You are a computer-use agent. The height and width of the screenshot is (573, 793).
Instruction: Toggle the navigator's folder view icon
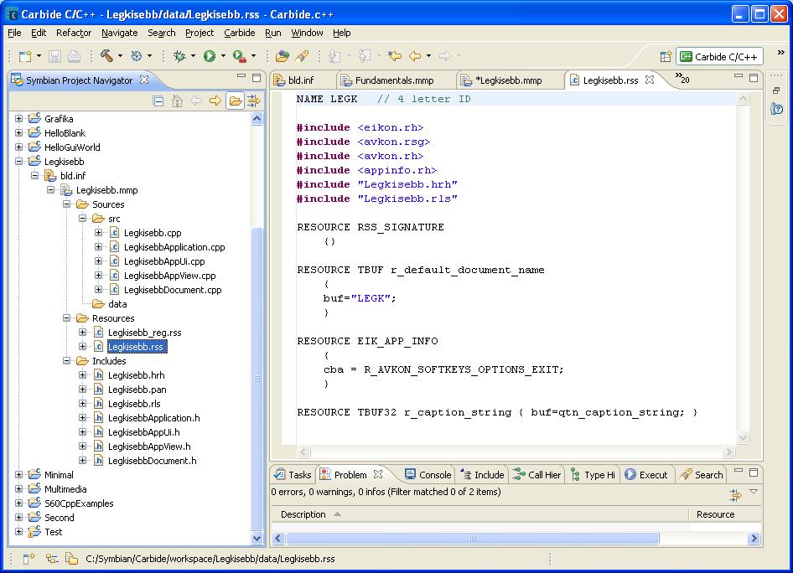[x=236, y=101]
